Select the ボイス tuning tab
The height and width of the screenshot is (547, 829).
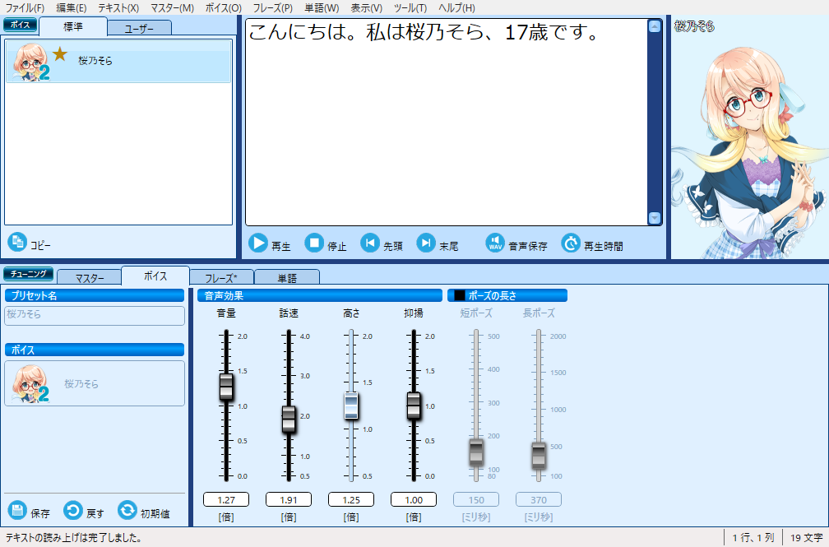tap(155, 276)
